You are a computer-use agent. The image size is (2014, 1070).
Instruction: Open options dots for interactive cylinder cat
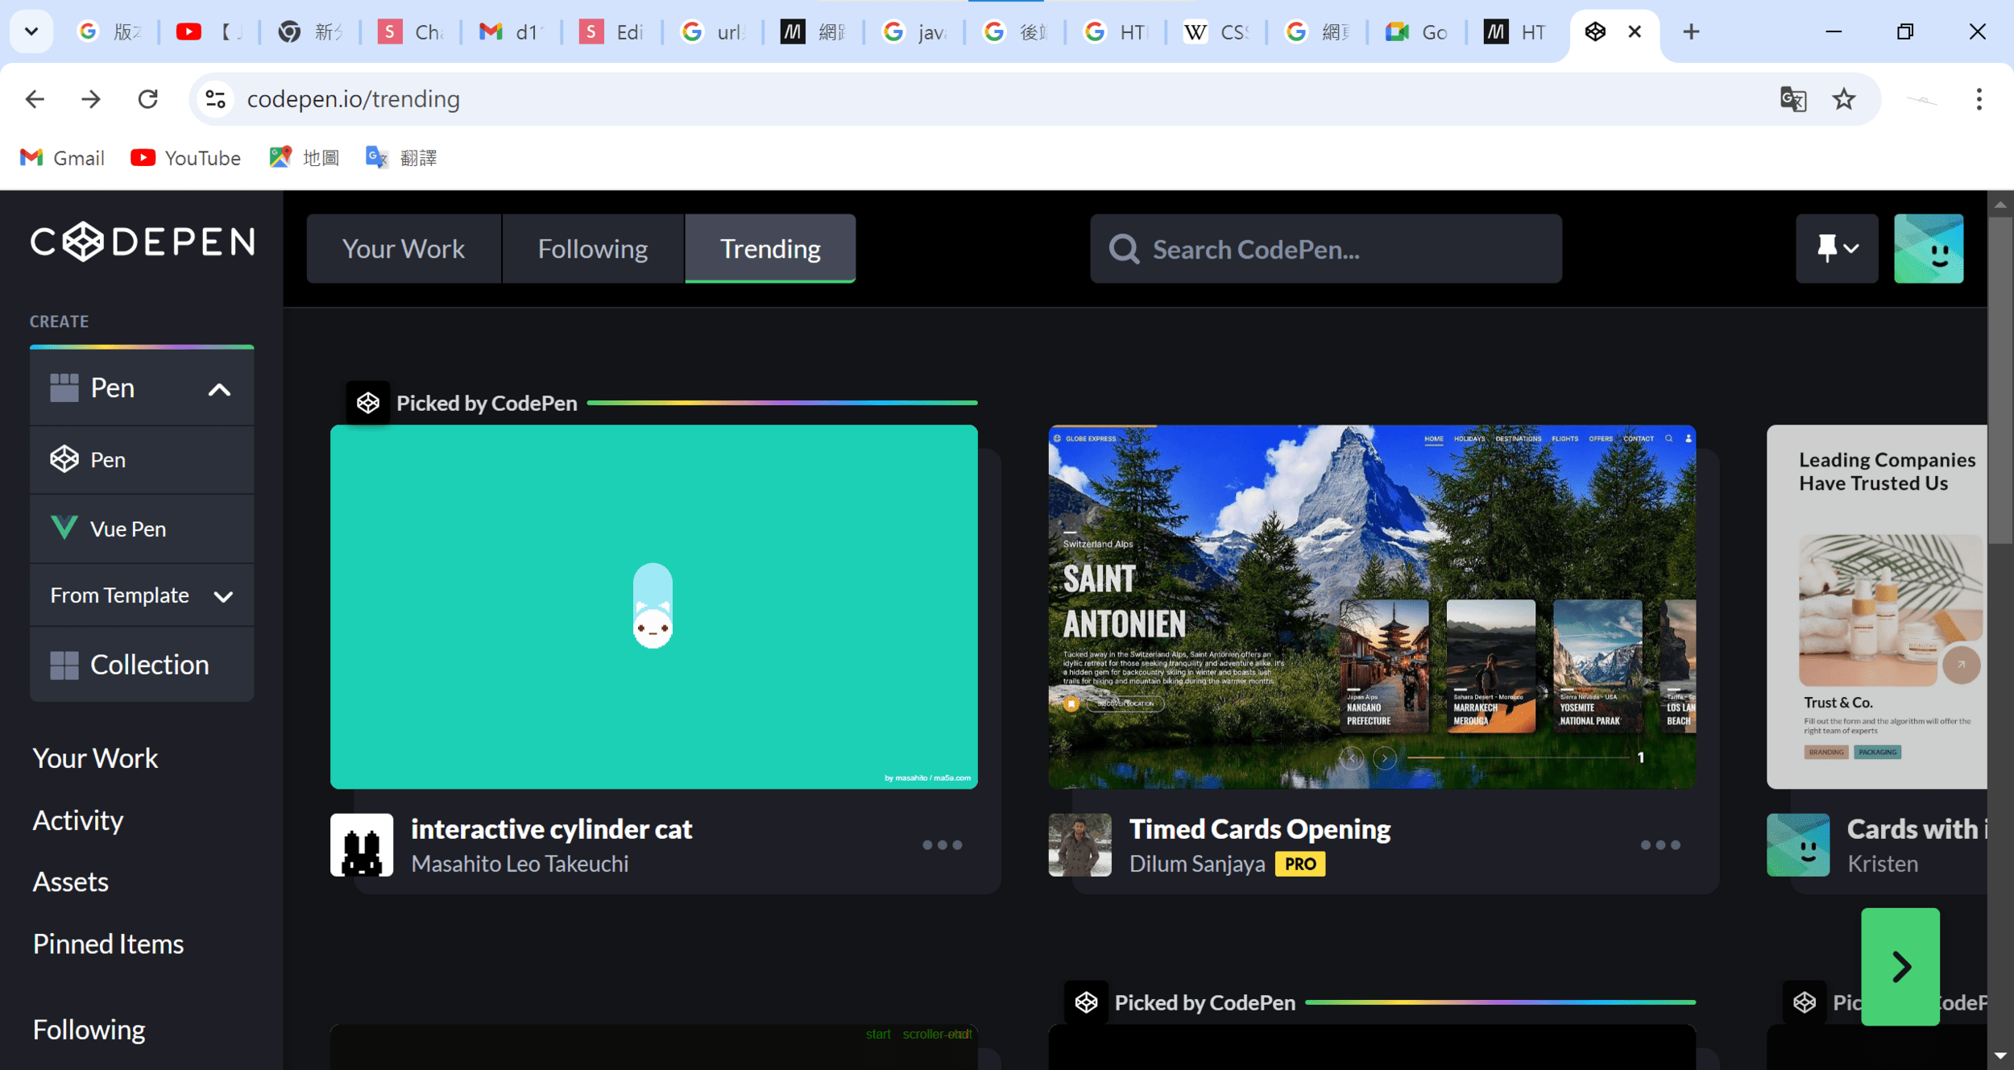[942, 844]
